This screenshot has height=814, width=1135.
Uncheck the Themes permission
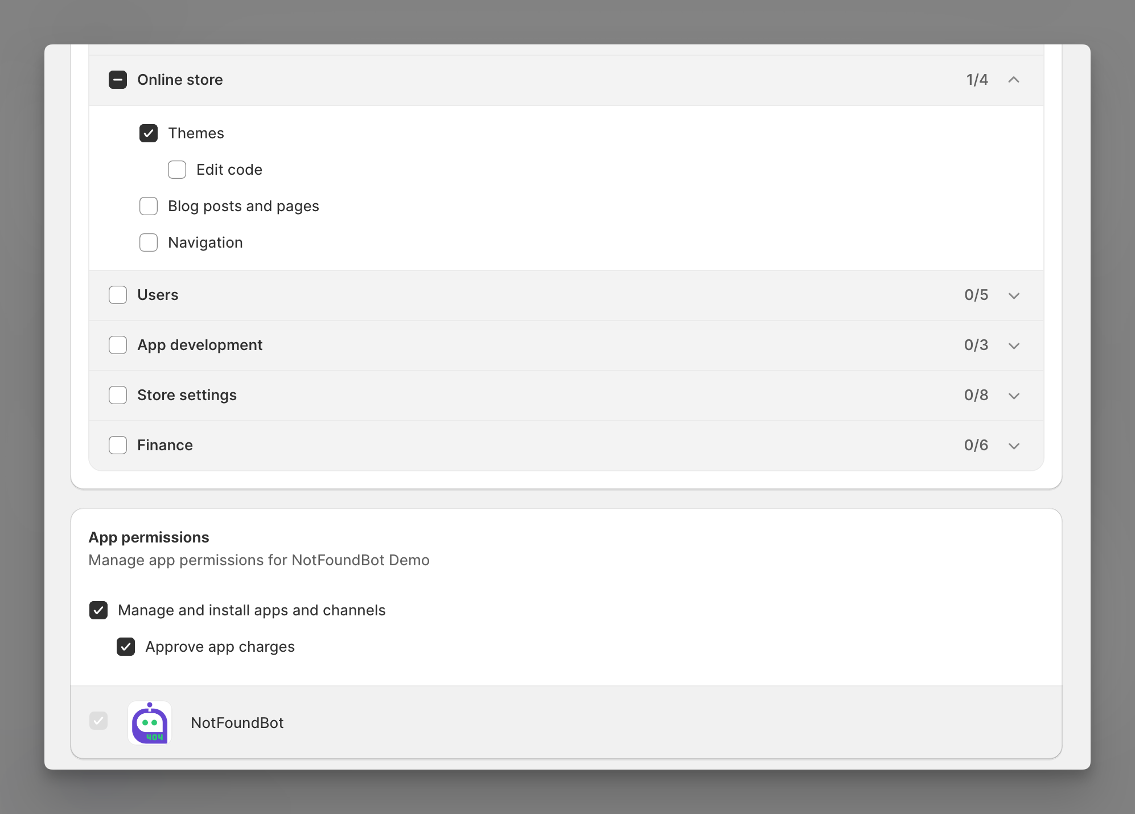coord(149,133)
